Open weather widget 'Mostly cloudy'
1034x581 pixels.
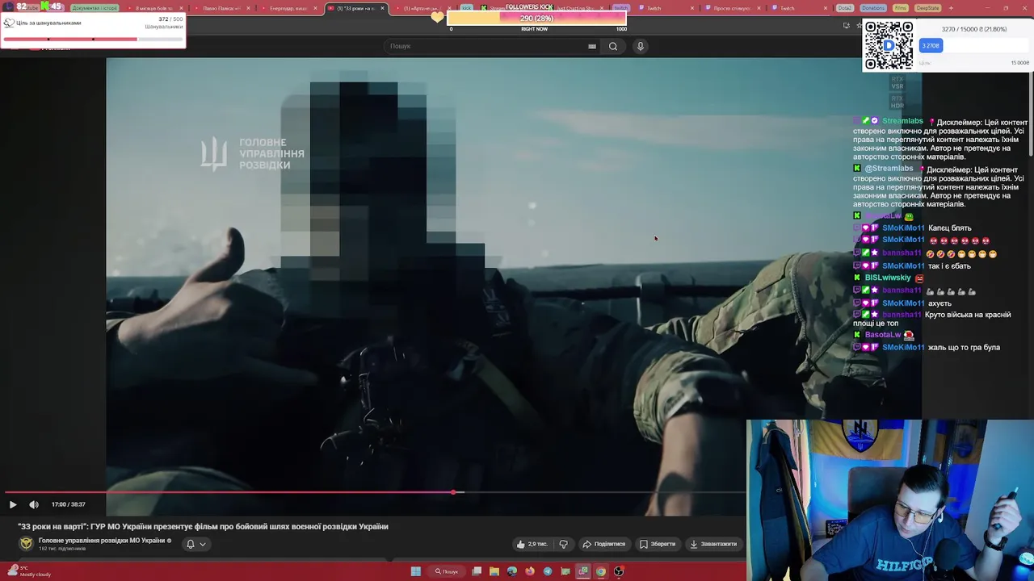pos(27,571)
